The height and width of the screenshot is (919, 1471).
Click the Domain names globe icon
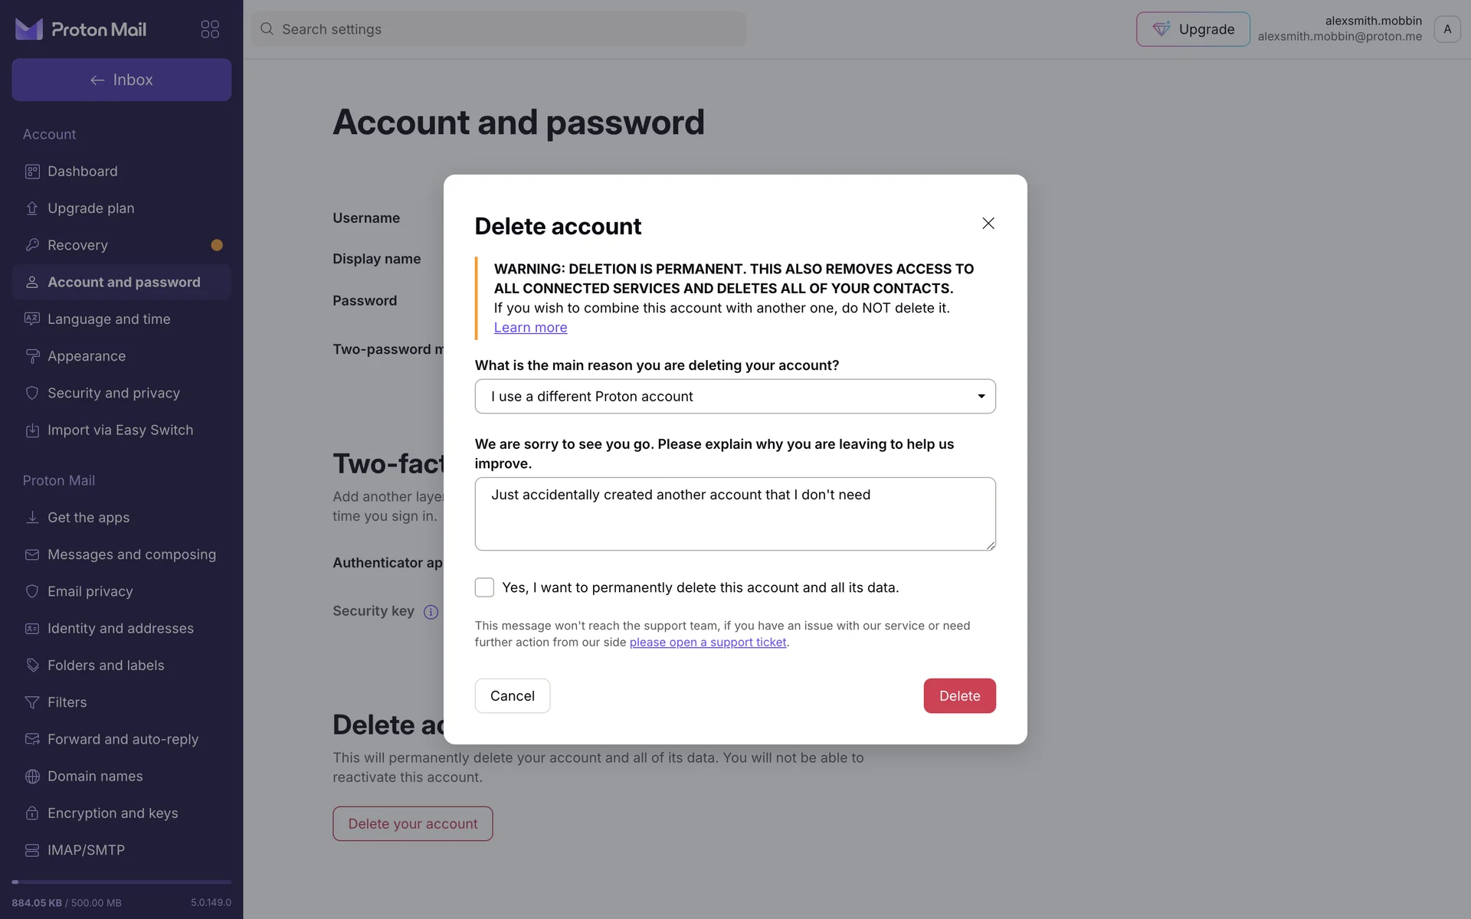32,777
